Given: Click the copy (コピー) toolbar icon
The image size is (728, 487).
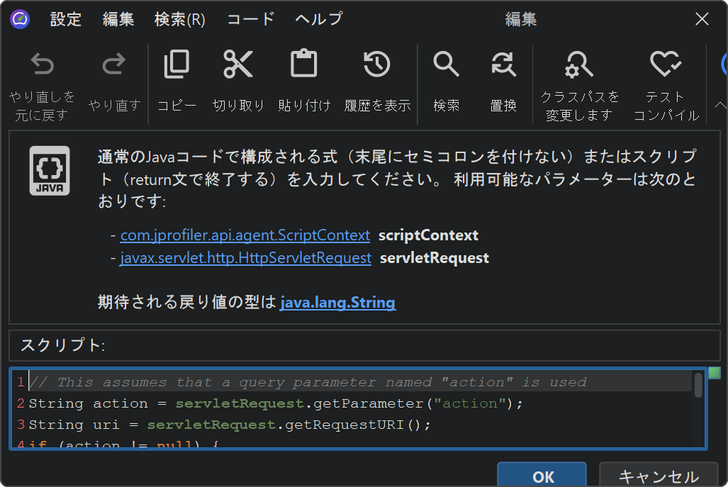Looking at the screenshot, I should click(177, 65).
